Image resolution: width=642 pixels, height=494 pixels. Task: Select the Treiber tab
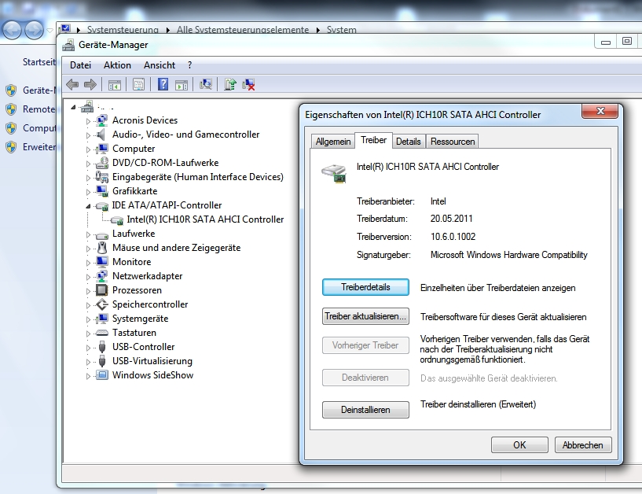tap(373, 140)
